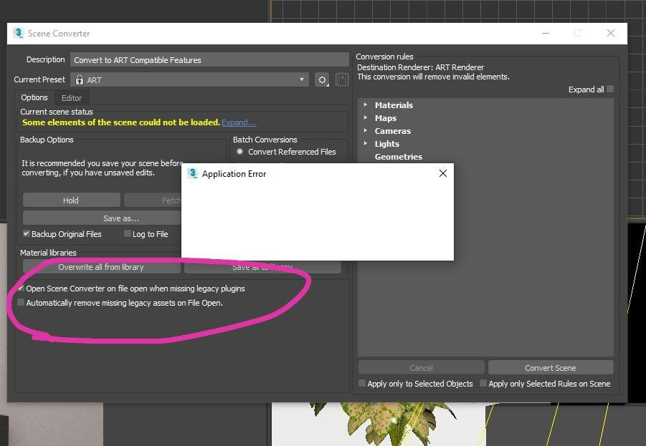The width and height of the screenshot is (646, 446).
Task: Minimize the Scene Converter window
Action: (546, 34)
